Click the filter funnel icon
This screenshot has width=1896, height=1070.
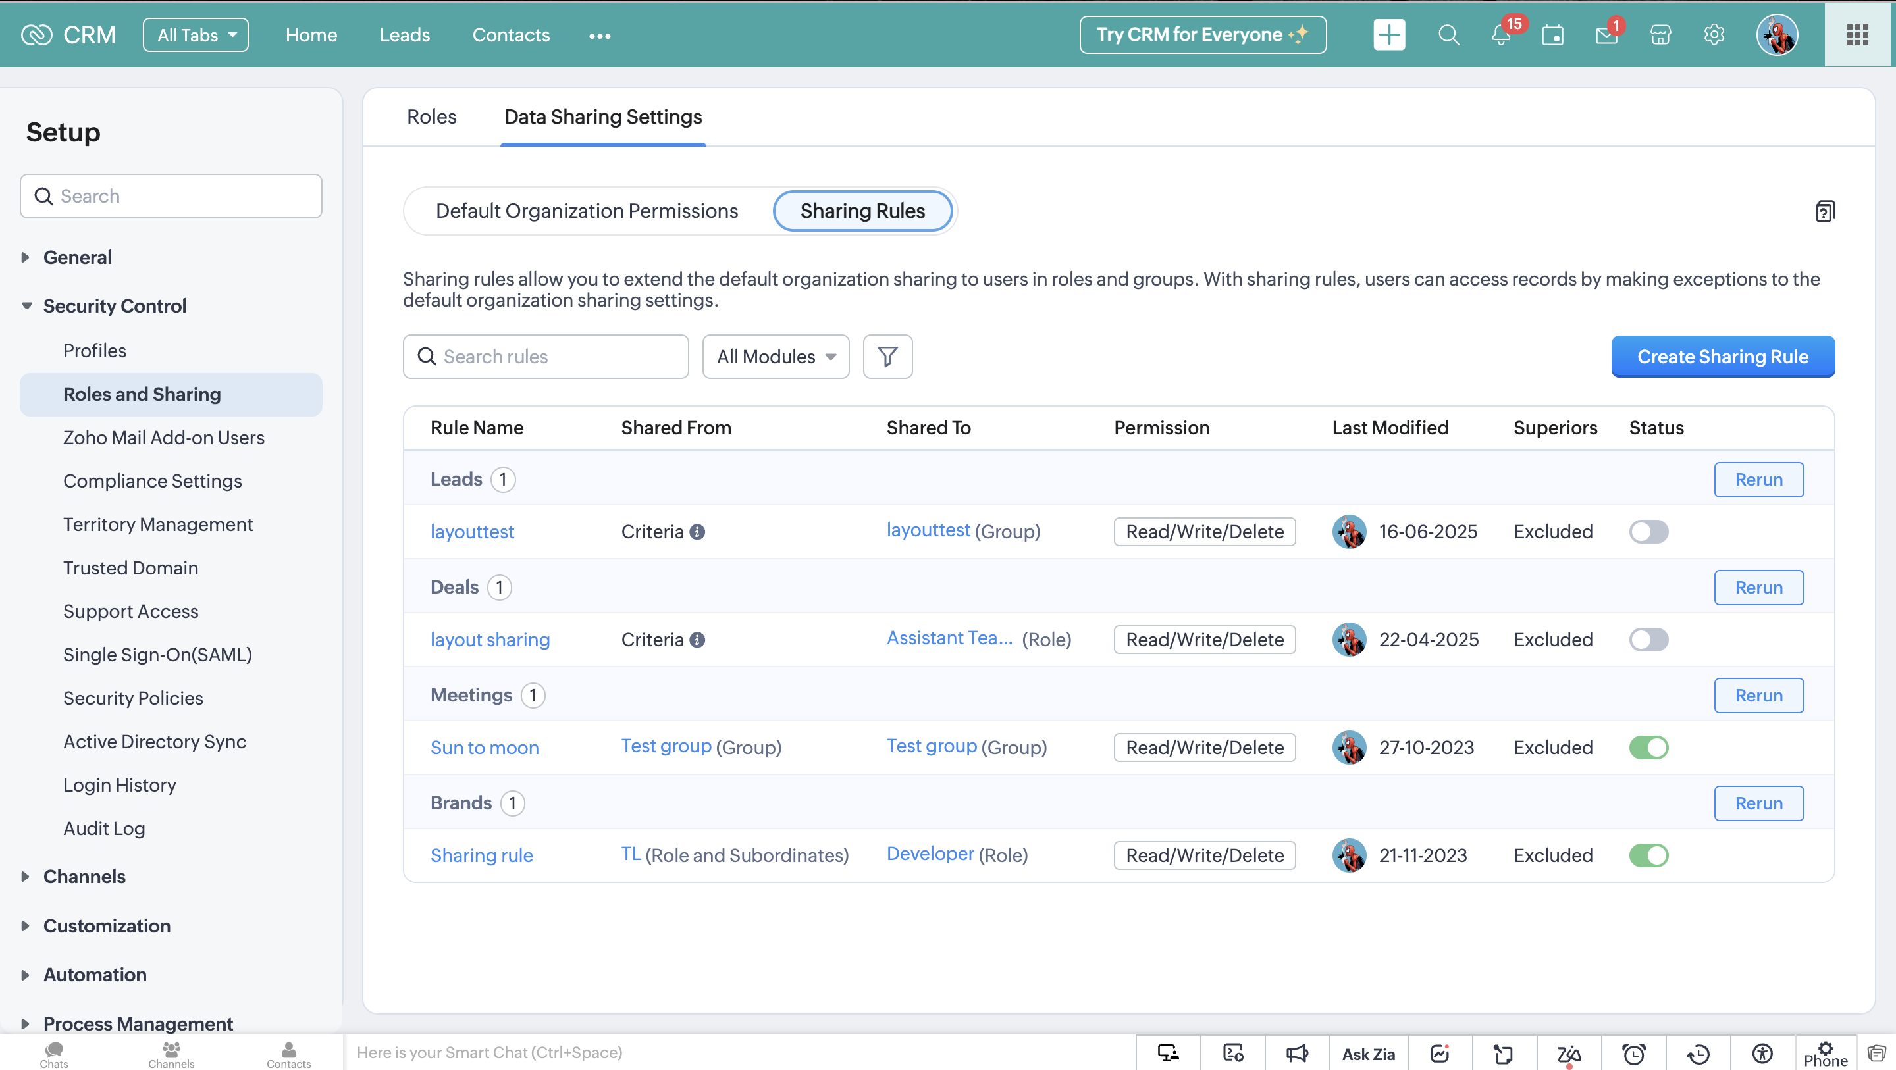[x=887, y=357]
